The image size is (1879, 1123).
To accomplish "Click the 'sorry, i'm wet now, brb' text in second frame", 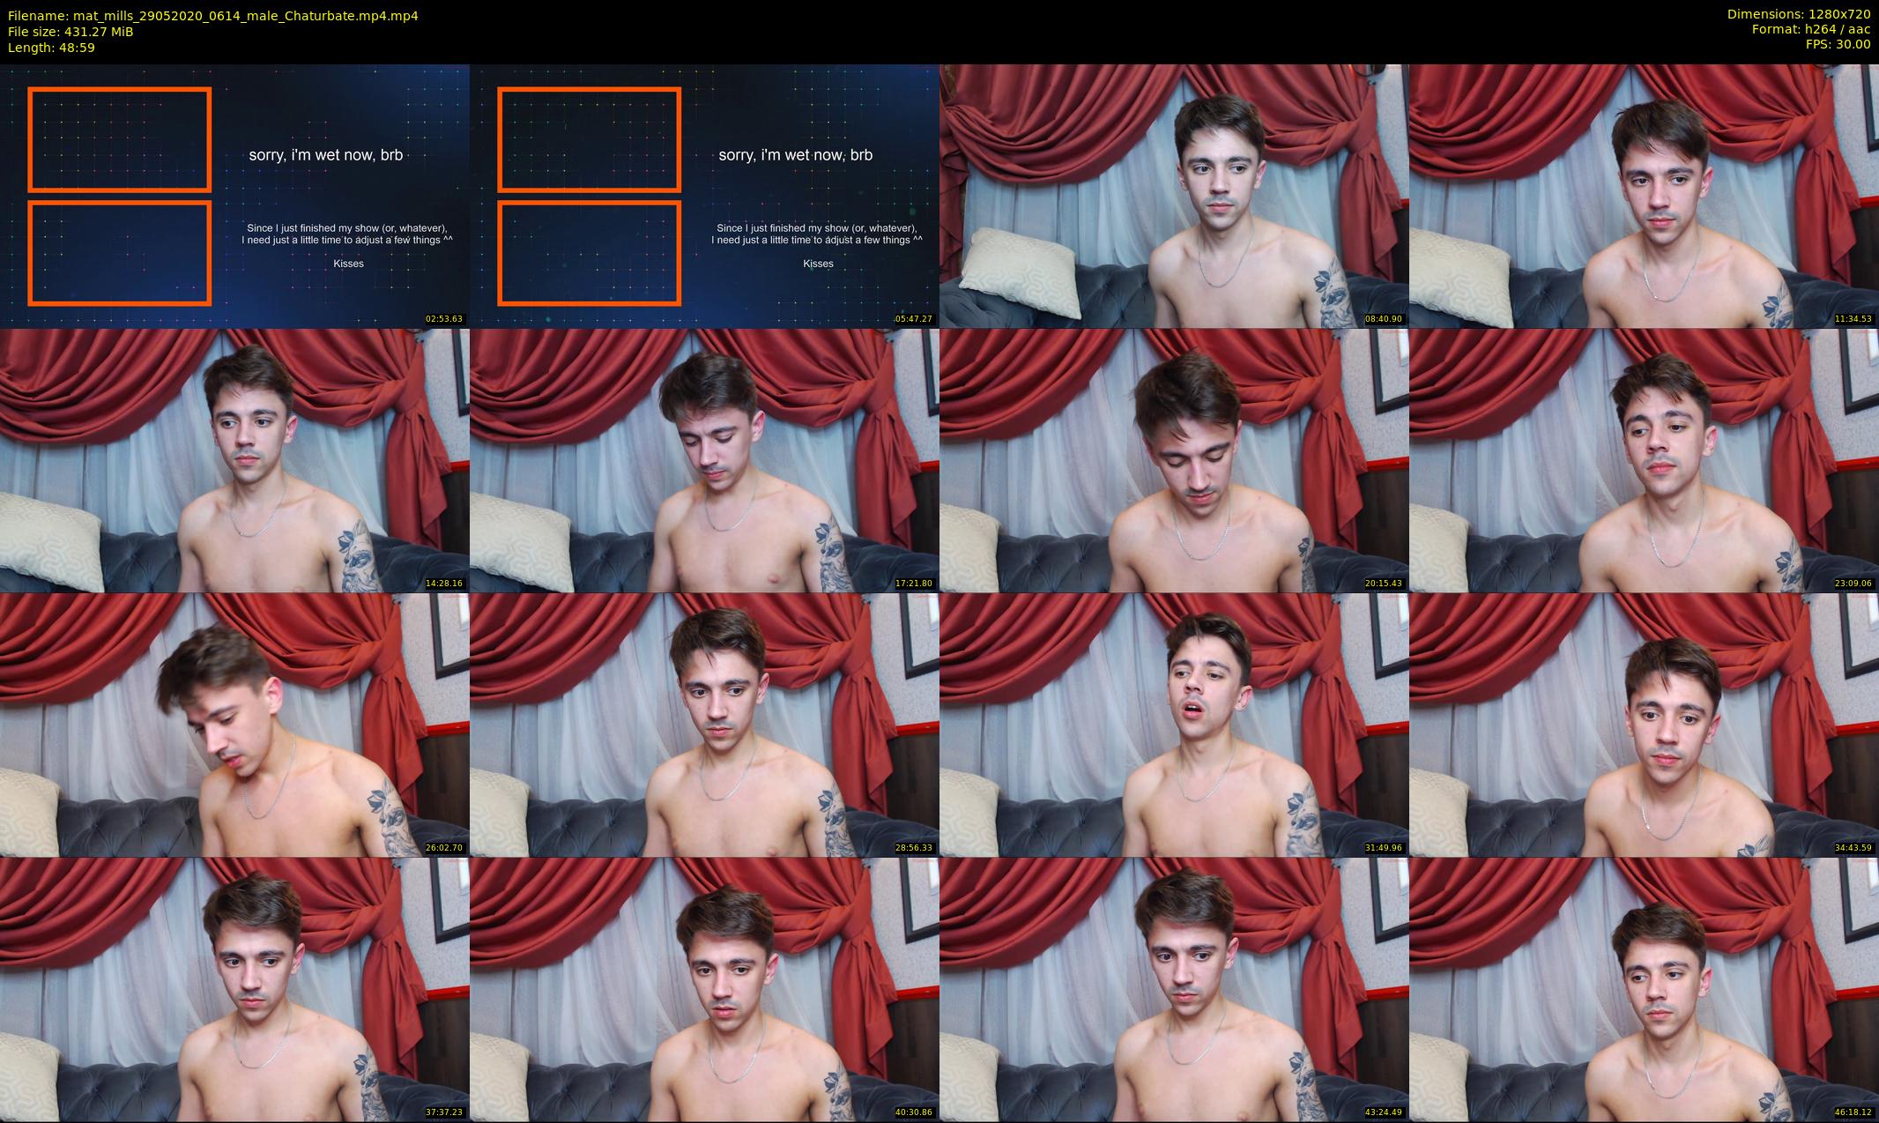I will 795,155.
